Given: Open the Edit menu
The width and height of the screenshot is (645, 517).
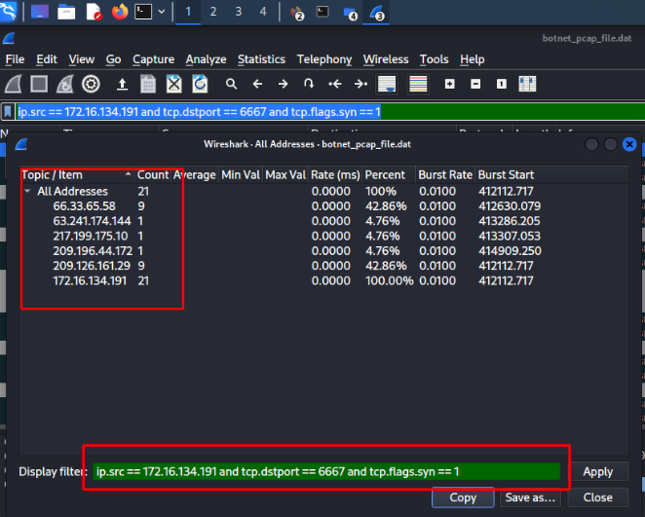Looking at the screenshot, I should pyautogui.click(x=47, y=59).
